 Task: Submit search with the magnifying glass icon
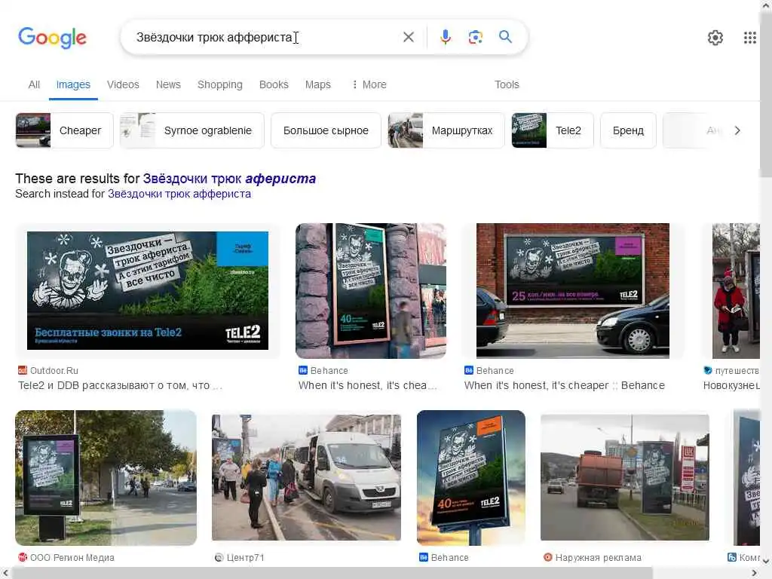click(505, 36)
